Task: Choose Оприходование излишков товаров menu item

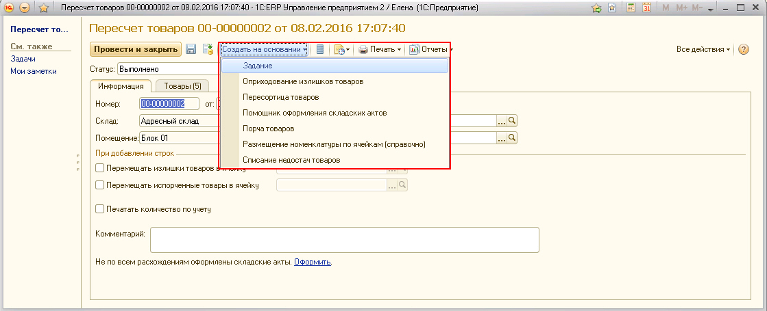Action: point(334,81)
